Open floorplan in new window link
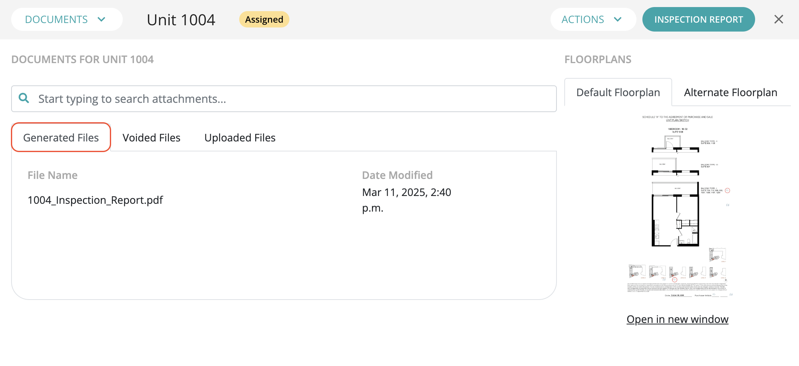Image resolution: width=799 pixels, height=366 pixels. pyautogui.click(x=677, y=319)
